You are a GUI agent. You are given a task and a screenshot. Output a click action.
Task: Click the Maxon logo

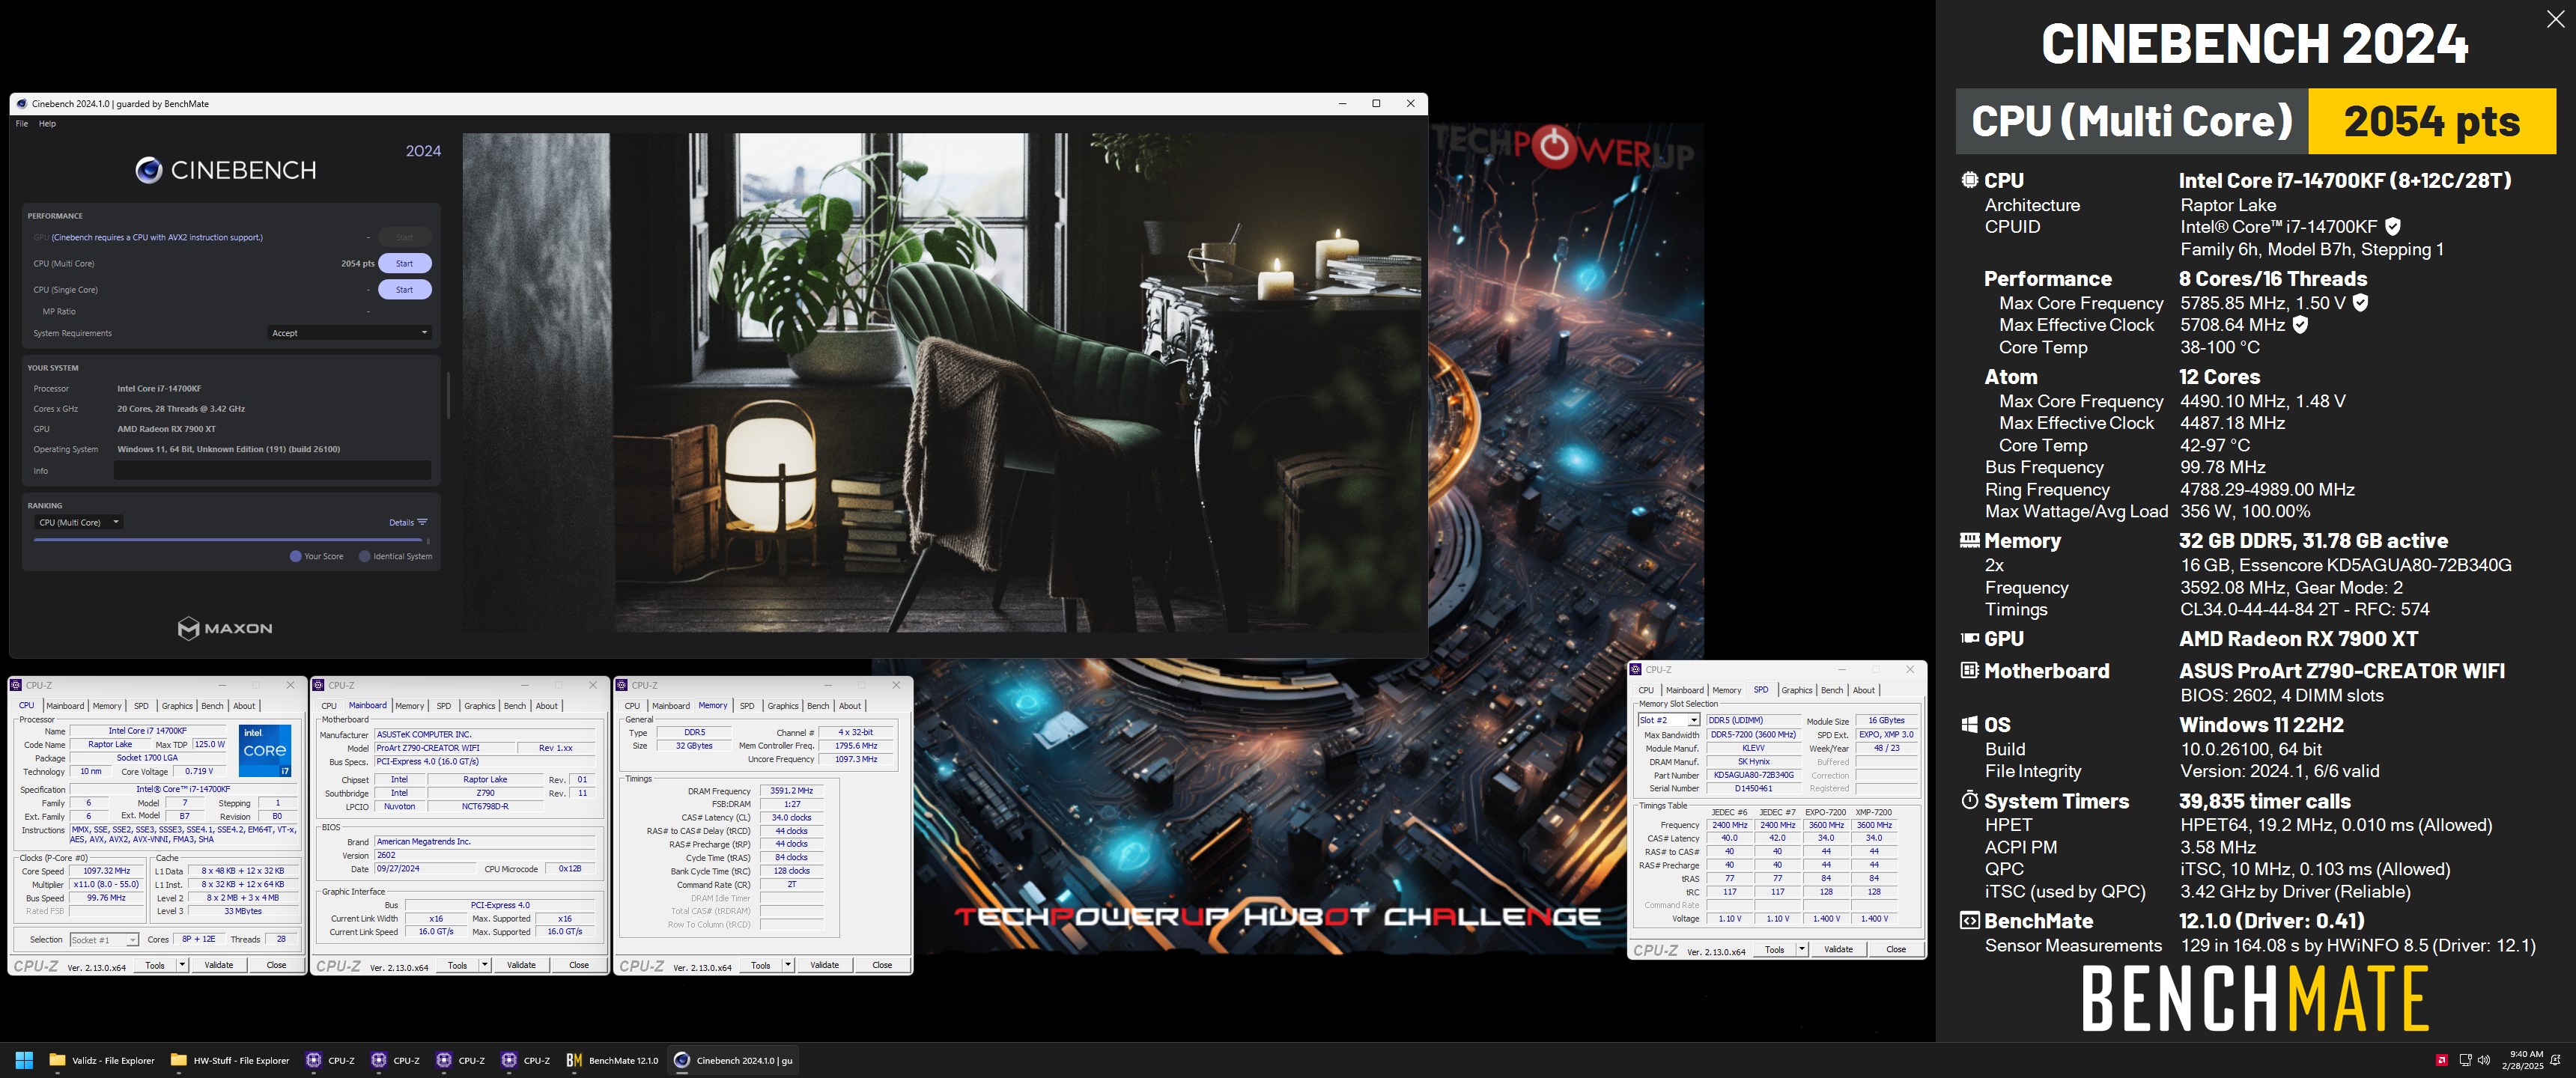[225, 628]
